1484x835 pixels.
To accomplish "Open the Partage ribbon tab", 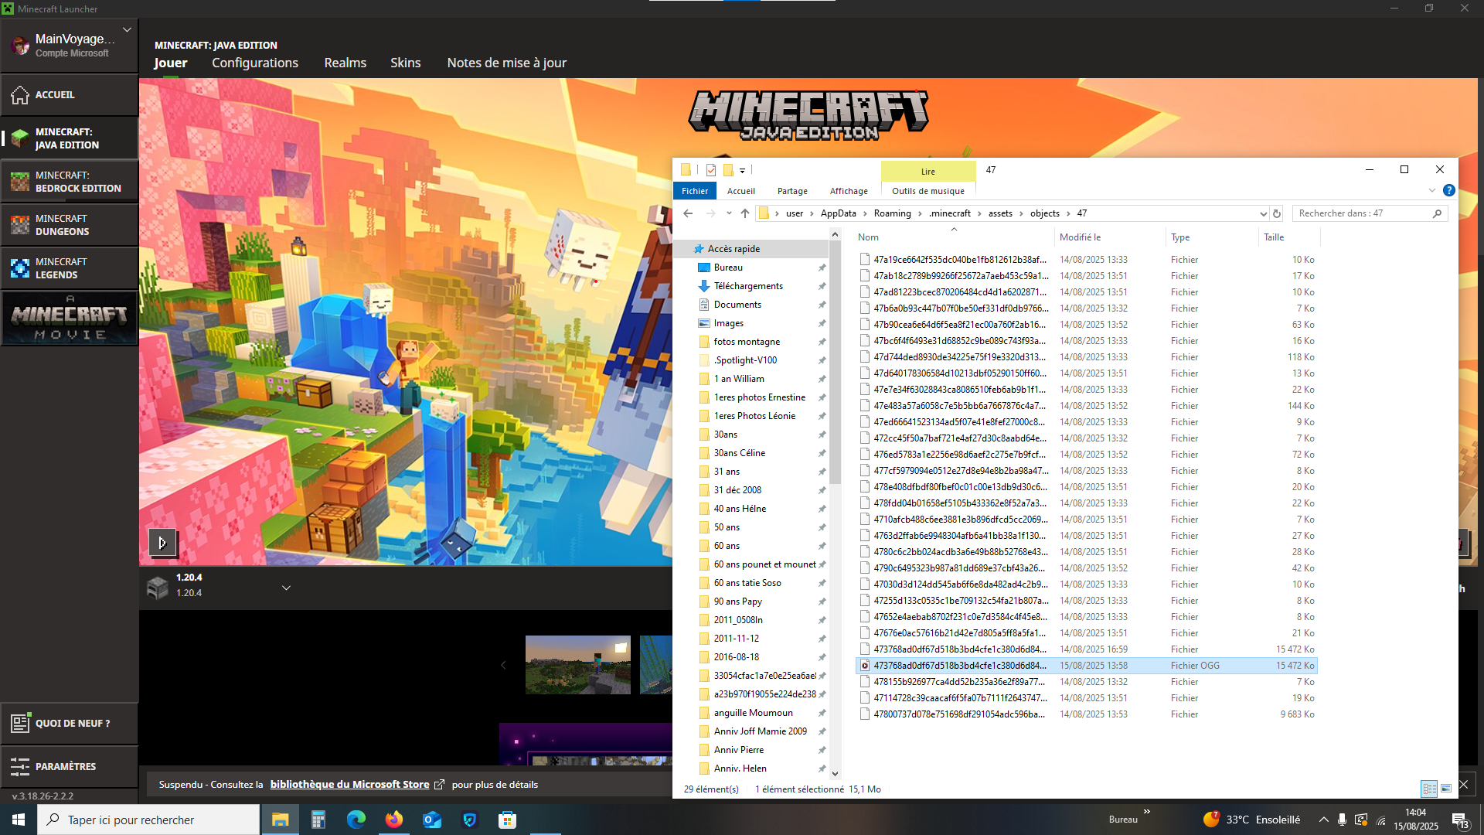I will point(792,191).
